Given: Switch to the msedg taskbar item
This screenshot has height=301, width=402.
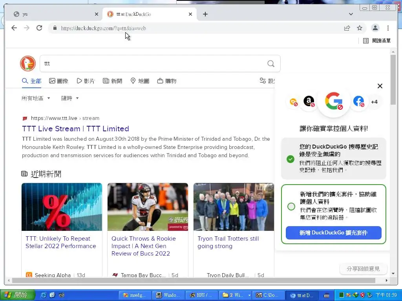Looking at the screenshot, I should click(135, 295).
